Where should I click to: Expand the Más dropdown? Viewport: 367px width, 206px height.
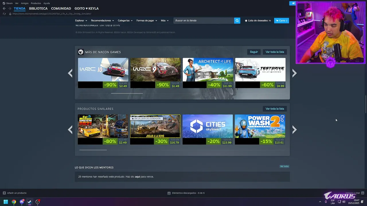(165, 21)
